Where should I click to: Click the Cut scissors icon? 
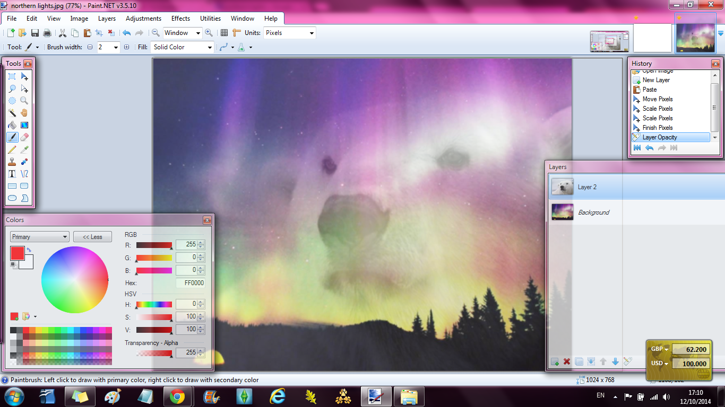[63, 33]
